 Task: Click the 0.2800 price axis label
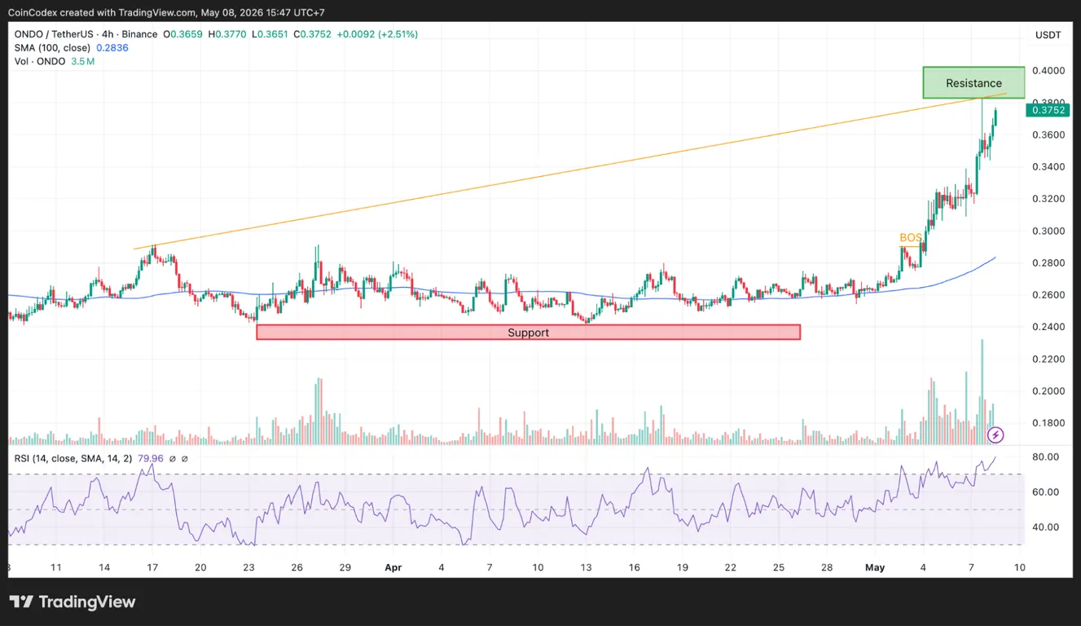1047,263
